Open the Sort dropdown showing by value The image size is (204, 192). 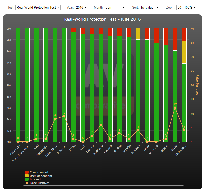click(150, 7)
